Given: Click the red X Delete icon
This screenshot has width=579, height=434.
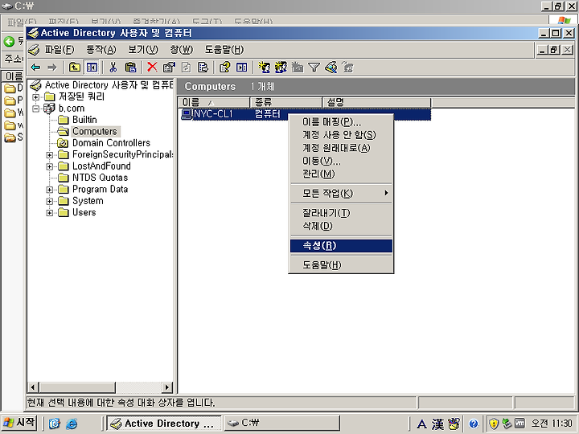Looking at the screenshot, I should [x=152, y=67].
